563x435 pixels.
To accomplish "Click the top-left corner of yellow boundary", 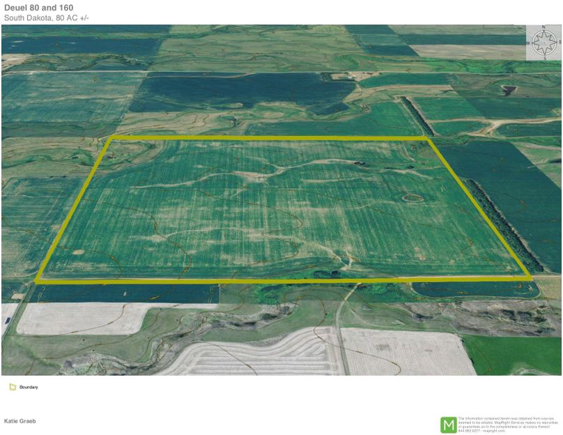I will [110, 139].
